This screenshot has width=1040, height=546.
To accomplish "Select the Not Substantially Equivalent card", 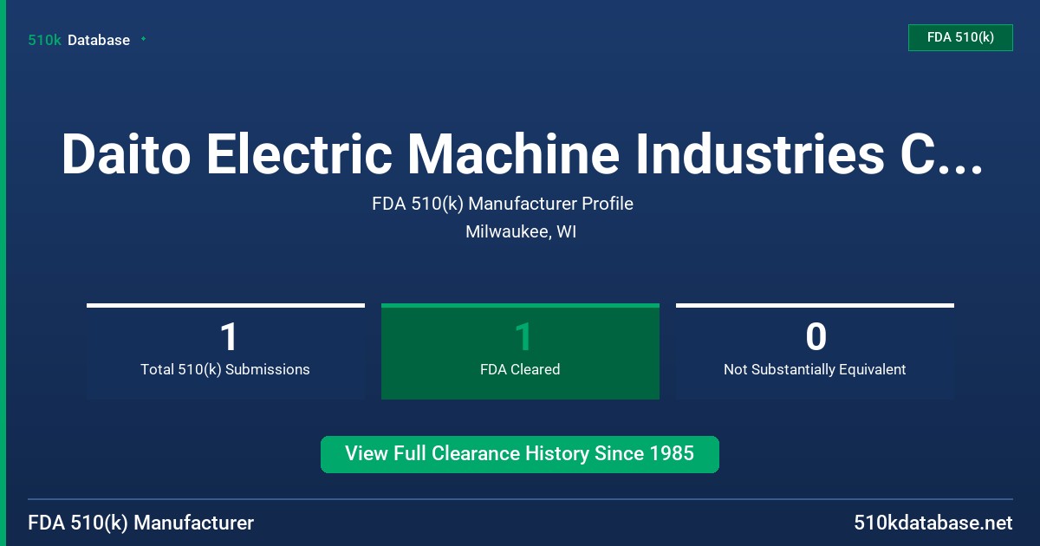I will pos(815,352).
